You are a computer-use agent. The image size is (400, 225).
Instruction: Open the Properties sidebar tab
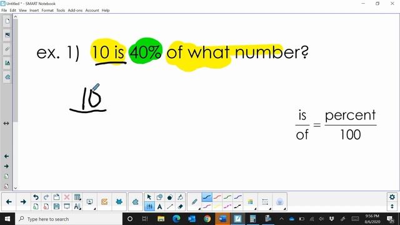tap(7, 62)
